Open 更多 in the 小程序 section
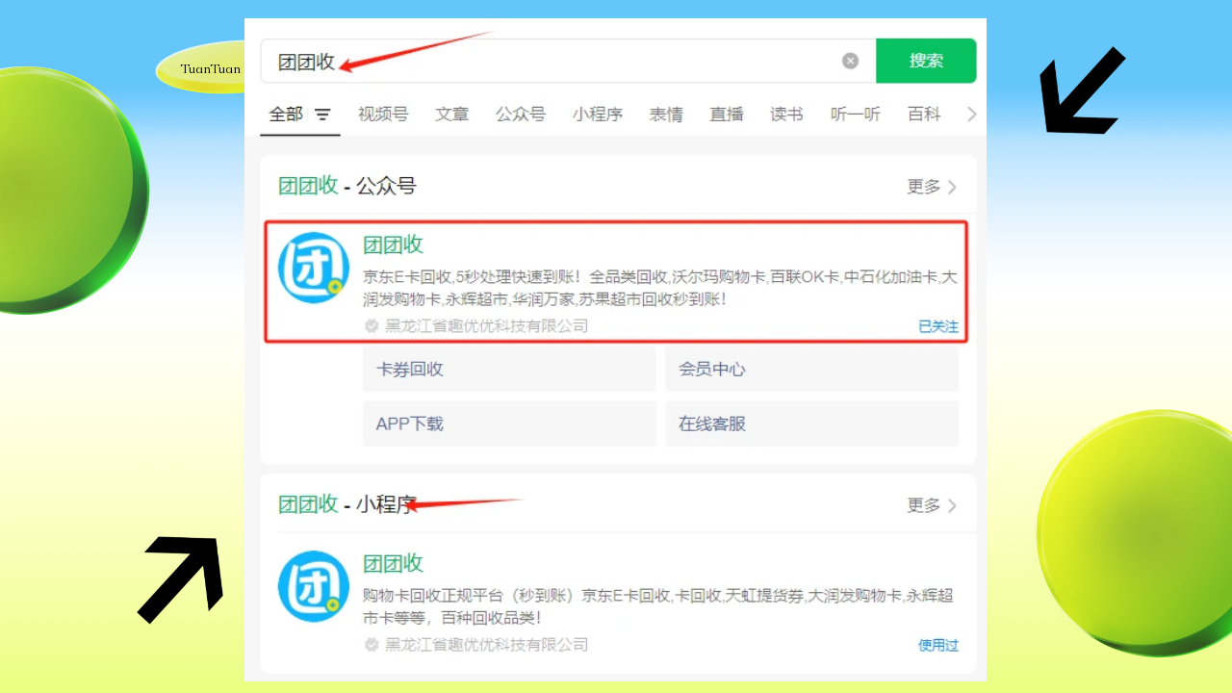The image size is (1232, 693). [932, 505]
